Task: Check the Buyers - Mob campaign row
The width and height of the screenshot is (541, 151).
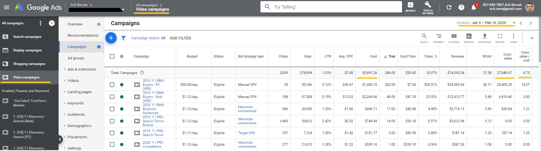Action: [x=112, y=97]
